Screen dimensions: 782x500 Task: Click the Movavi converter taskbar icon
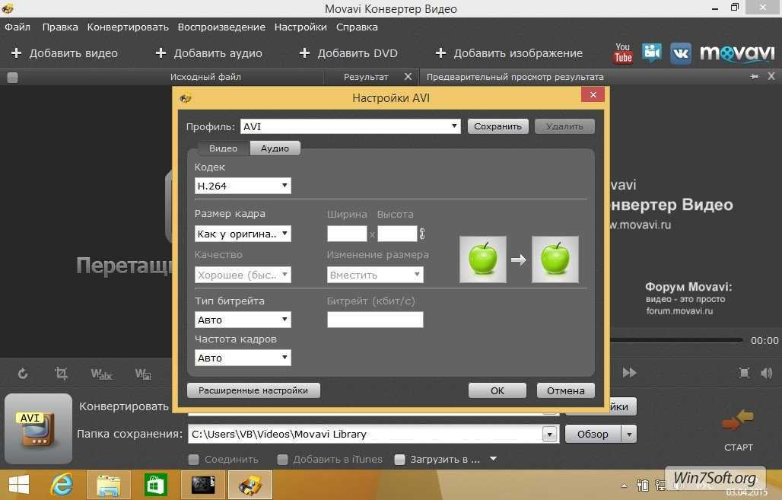[250, 485]
